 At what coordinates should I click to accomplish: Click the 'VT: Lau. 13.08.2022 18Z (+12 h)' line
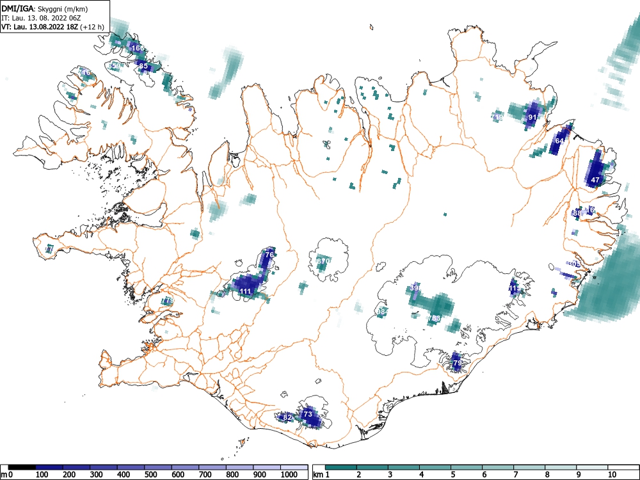pyautogui.click(x=52, y=28)
